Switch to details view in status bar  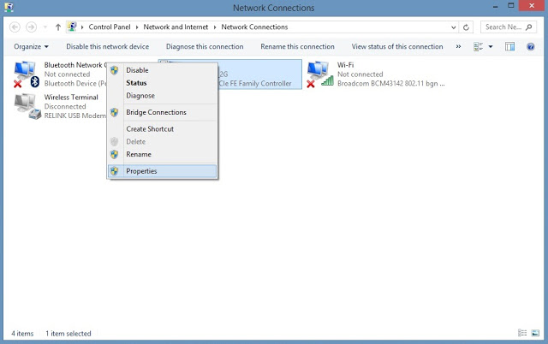522,332
